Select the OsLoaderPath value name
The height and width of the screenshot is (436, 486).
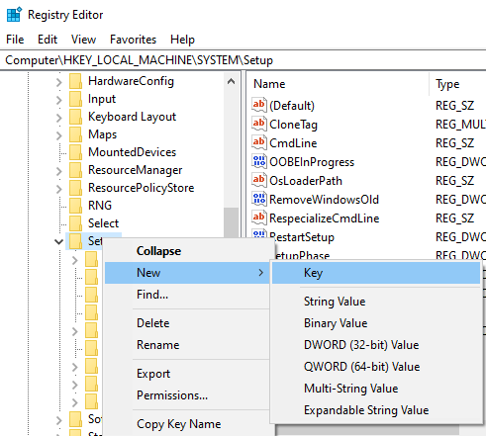click(x=306, y=181)
